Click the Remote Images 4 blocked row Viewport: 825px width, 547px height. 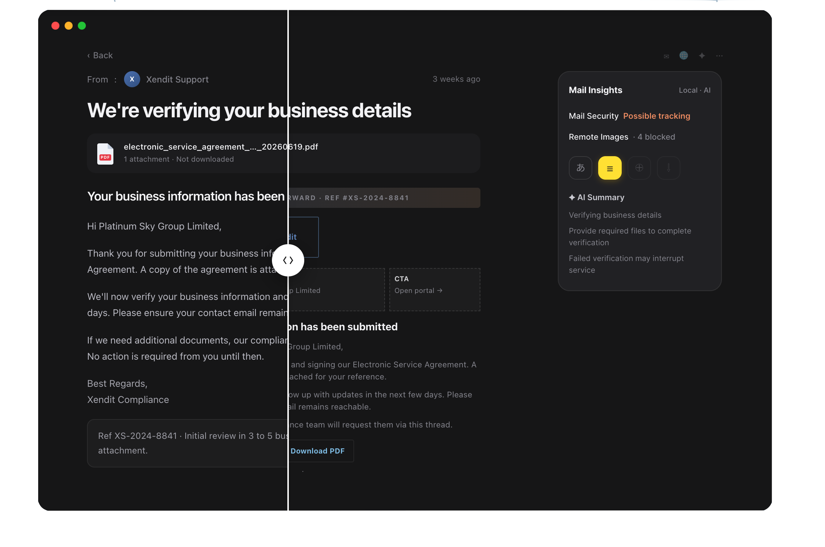tap(622, 137)
